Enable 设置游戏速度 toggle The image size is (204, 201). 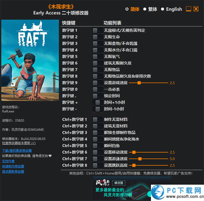98,83
